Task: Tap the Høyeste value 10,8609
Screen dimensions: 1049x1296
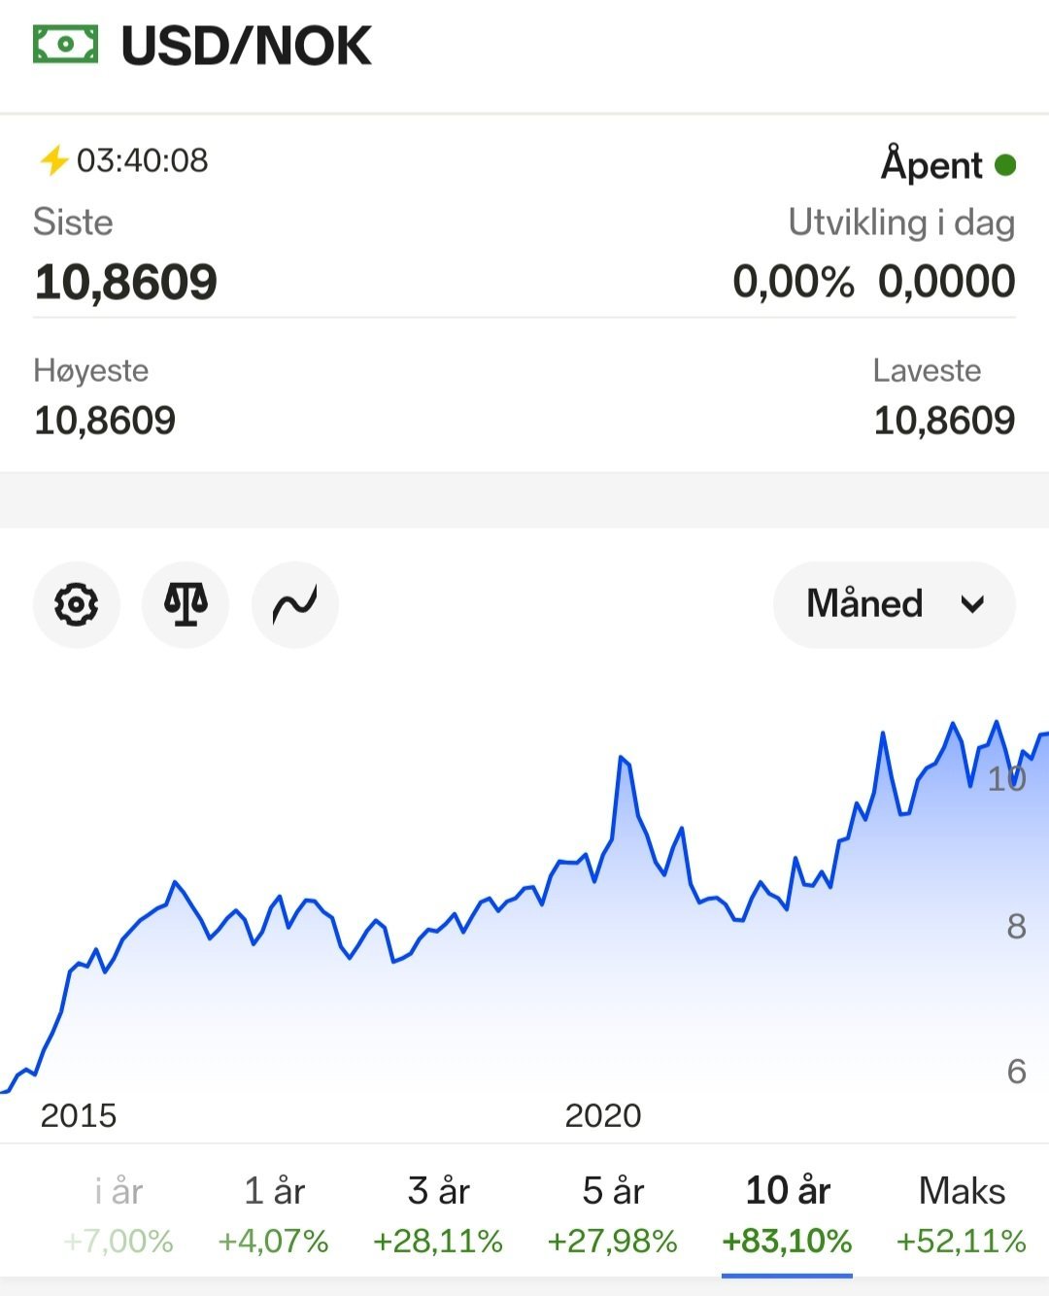Action: pyautogui.click(x=105, y=421)
